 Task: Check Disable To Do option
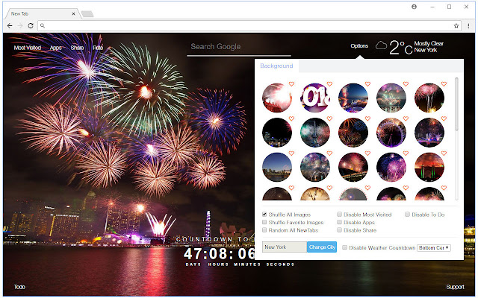click(407, 215)
